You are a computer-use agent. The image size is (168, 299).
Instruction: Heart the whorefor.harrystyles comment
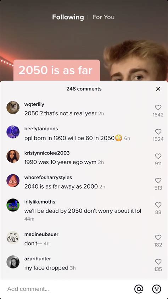coord(158,181)
